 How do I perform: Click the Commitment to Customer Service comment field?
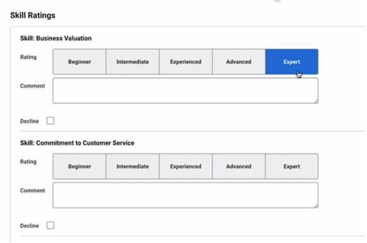185,195
